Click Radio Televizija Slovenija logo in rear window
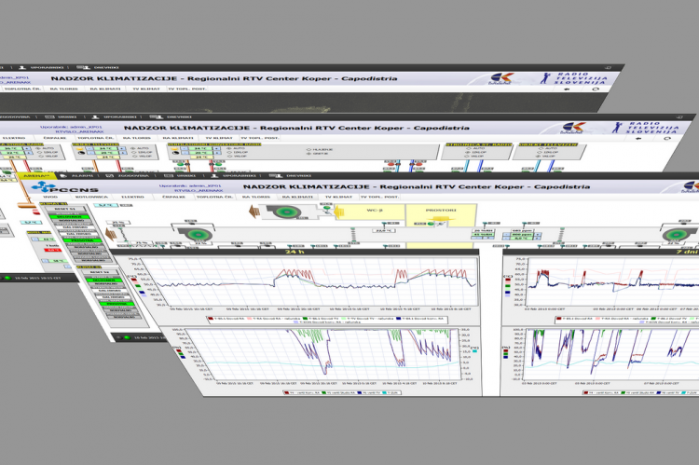The height and width of the screenshot is (465, 699). pyautogui.click(x=573, y=78)
